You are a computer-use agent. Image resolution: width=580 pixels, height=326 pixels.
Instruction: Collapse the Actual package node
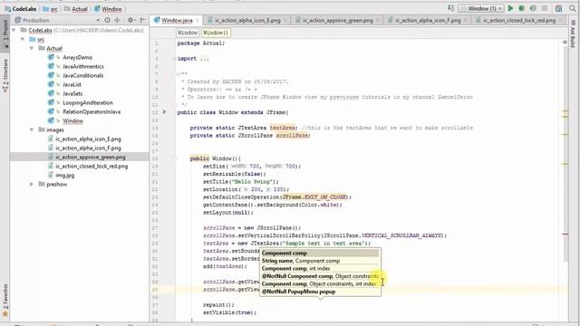pos(32,48)
